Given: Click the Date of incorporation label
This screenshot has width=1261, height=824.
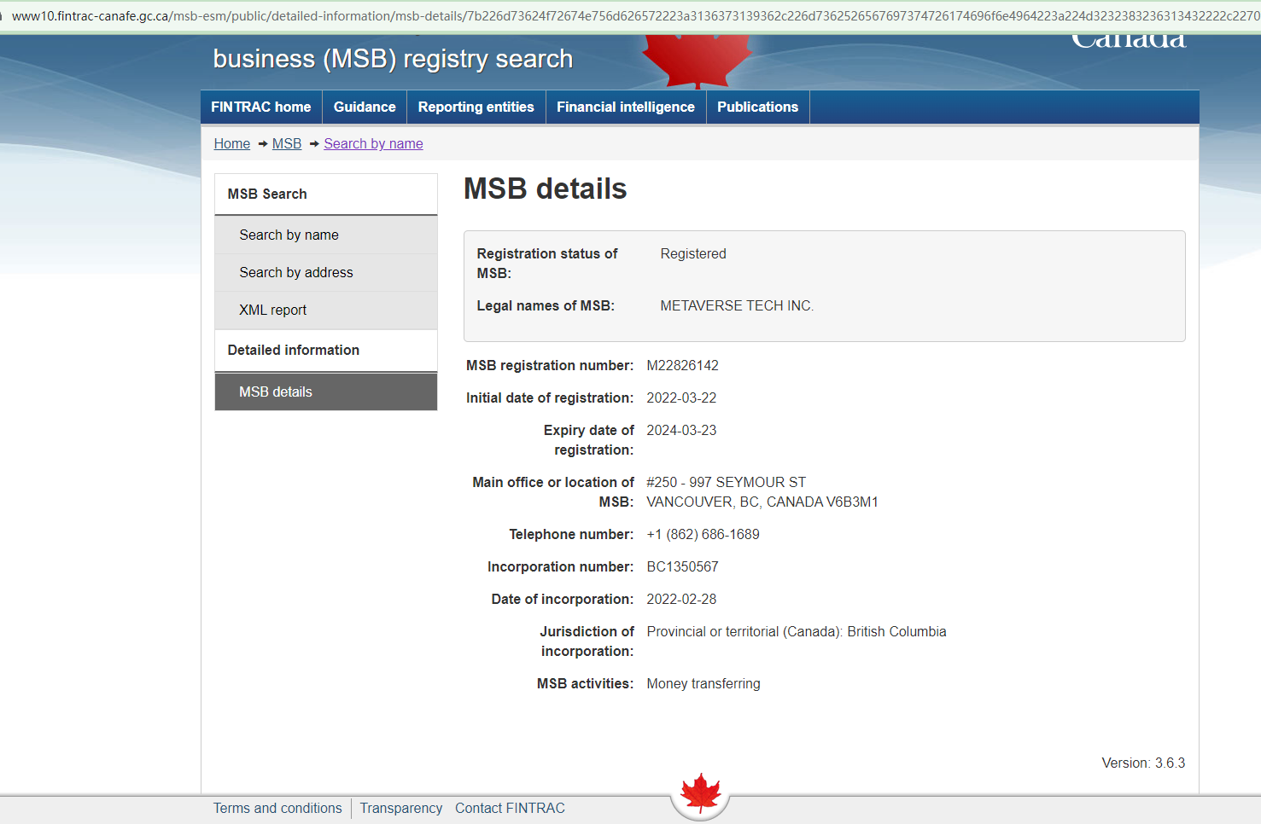Looking at the screenshot, I should (563, 600).
